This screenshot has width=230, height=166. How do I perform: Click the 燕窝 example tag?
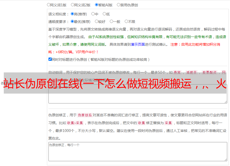point(177,72)
